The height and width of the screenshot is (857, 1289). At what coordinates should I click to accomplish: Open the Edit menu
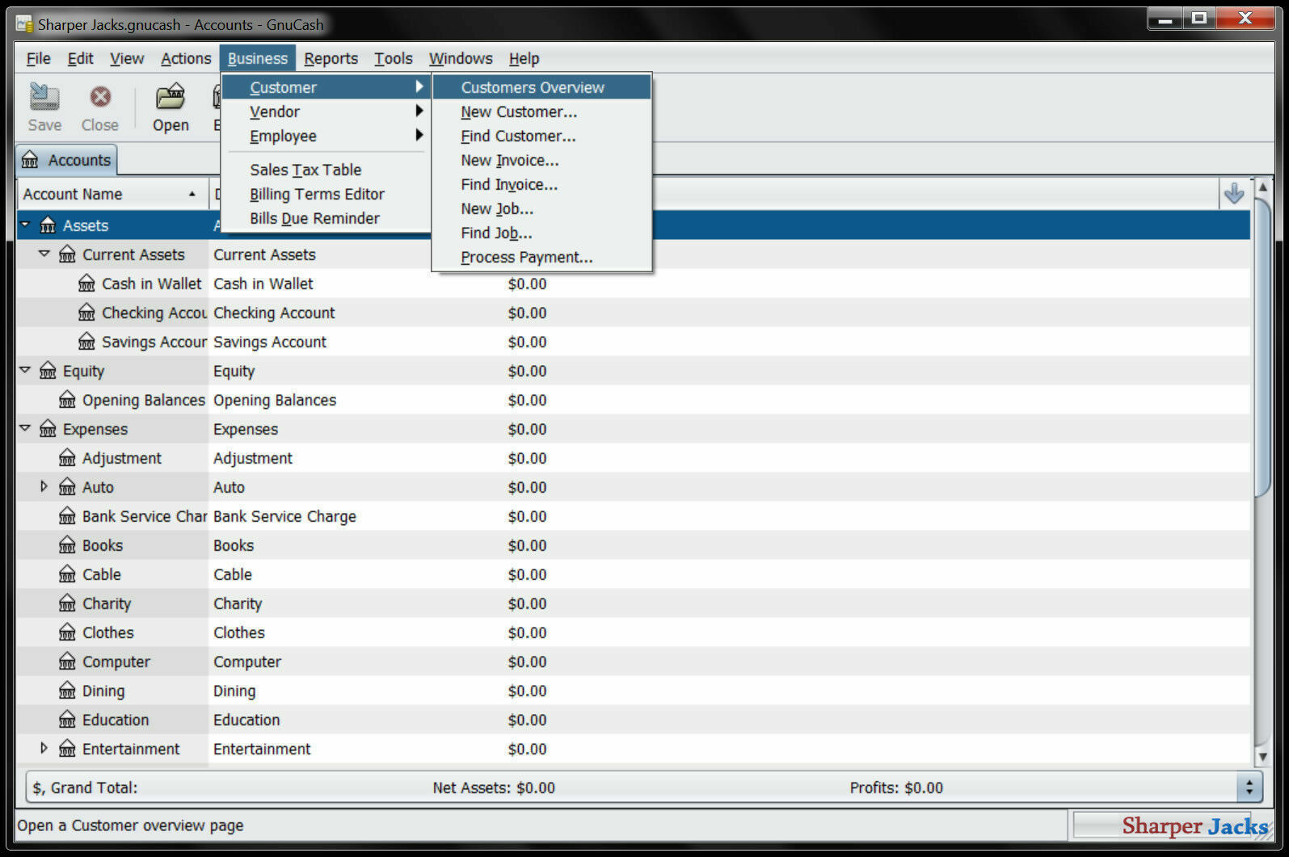coord(80,58)
